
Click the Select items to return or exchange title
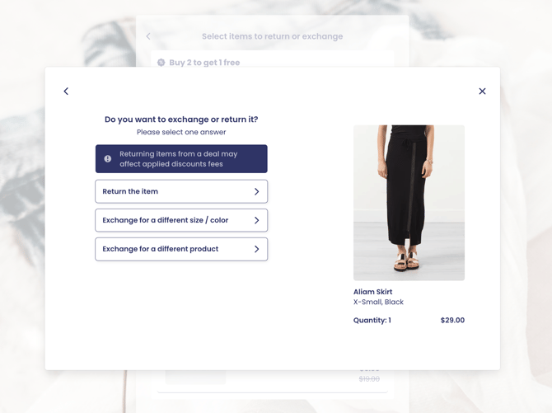click(x=272, y=36)
